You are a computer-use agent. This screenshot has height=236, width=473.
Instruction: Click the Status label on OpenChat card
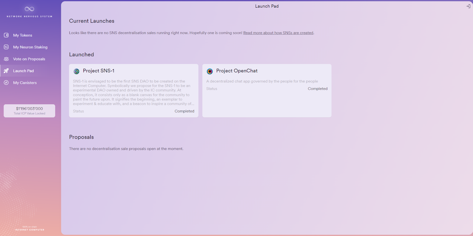click(x=212, y=89)
